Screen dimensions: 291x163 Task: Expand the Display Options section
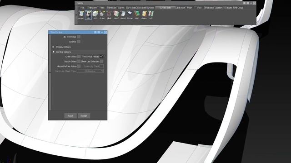pyautogui.click(x=54, y=47)
